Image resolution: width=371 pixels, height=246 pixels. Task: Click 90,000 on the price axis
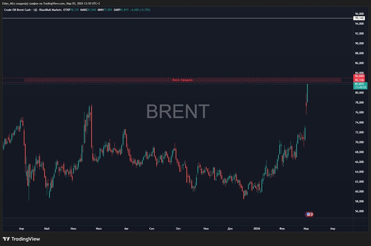pos(359,43)
